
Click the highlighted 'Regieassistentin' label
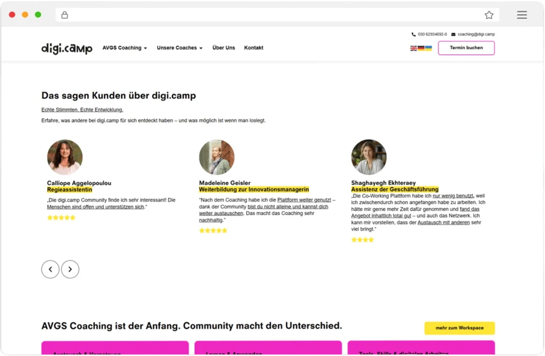point(70,189)
